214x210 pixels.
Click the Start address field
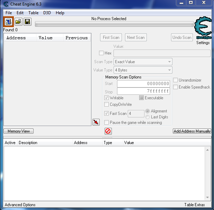(143, 84)
